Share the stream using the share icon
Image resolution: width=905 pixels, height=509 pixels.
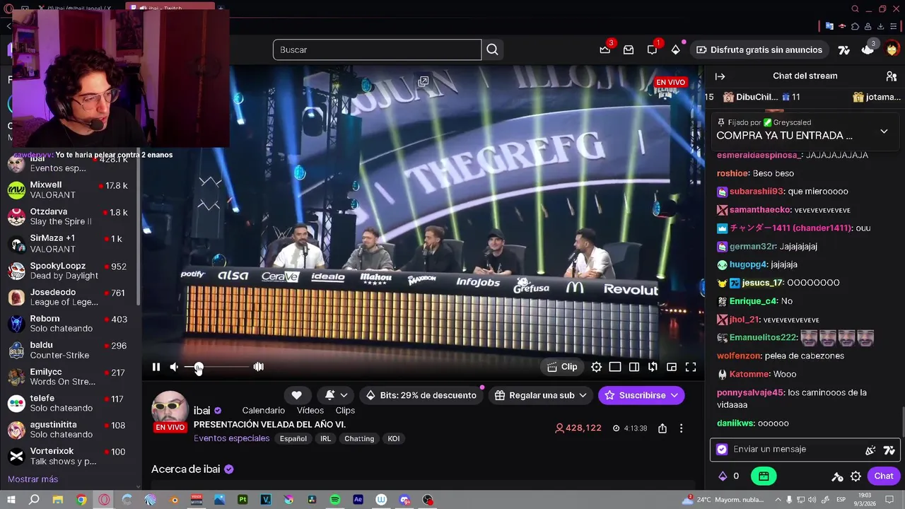pos(662,428)
